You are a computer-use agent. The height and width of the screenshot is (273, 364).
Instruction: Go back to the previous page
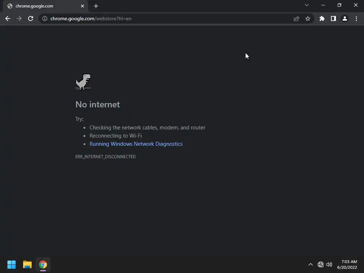pyautogui.click(x=8, y=18)
